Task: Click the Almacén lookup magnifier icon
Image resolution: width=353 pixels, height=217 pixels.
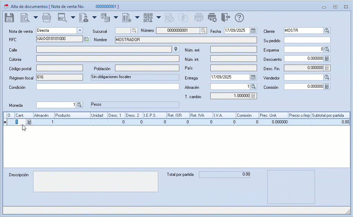Action: pyautogui.click(x=253, y=86)
